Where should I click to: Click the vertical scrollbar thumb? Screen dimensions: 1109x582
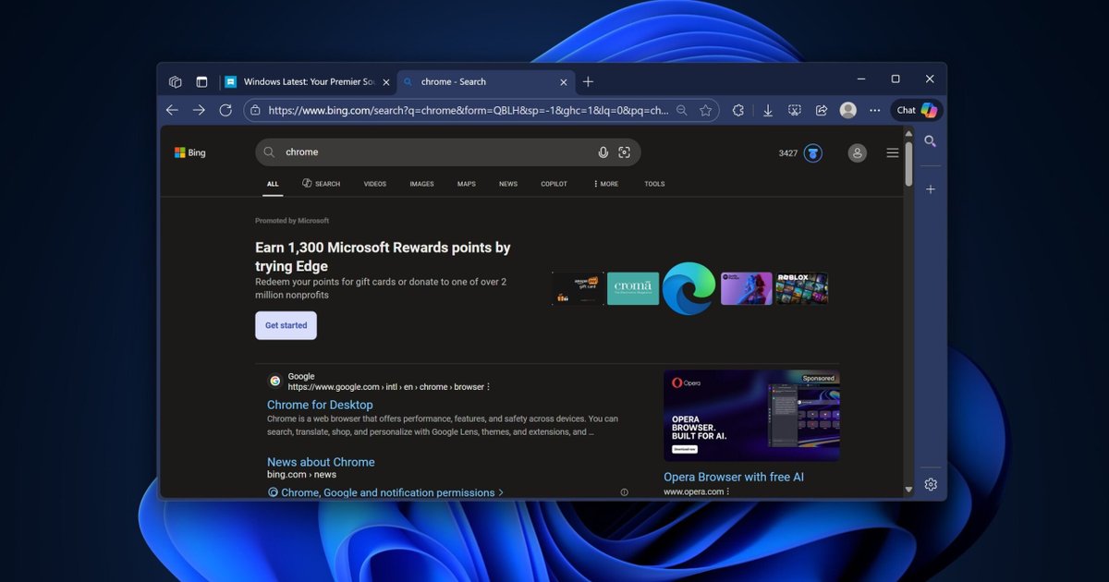click(x=908, y=164)
